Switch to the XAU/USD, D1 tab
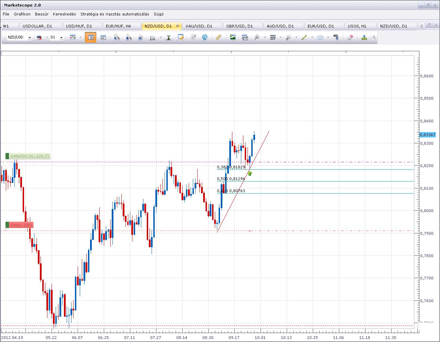 [202, 26]
